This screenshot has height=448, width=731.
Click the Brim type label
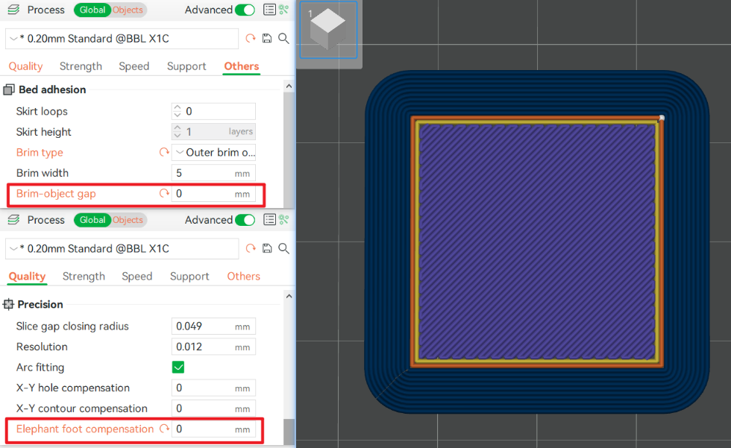[40, 152]
